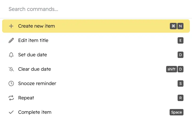Choose the Clear due date entry
Image resolution: width=192 pixels, height=117 pixels.
tap(96, 69)
